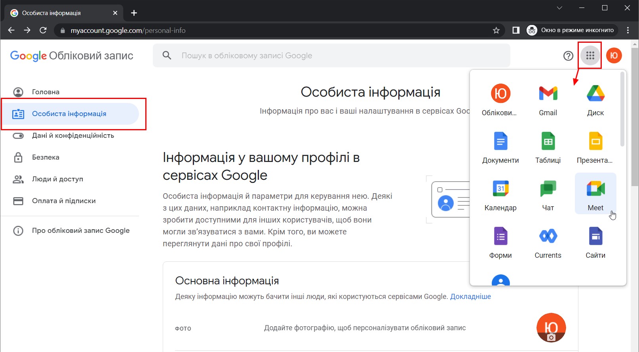The image size is (639, 352).
Task: Open the Google apps grid launcher
Action: pos(590,56)
